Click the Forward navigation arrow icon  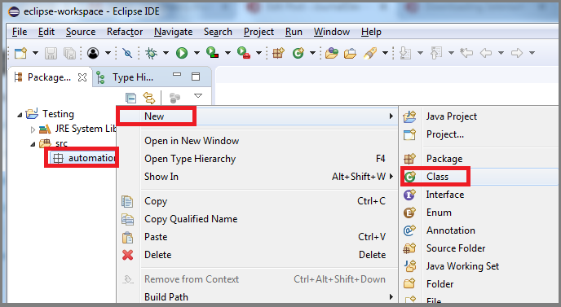coord(517,53)
